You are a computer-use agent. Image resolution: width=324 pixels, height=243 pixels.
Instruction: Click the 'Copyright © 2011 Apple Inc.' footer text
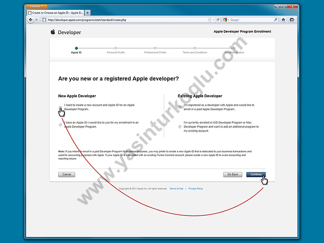pyautogui.click(x=143, y=189)
